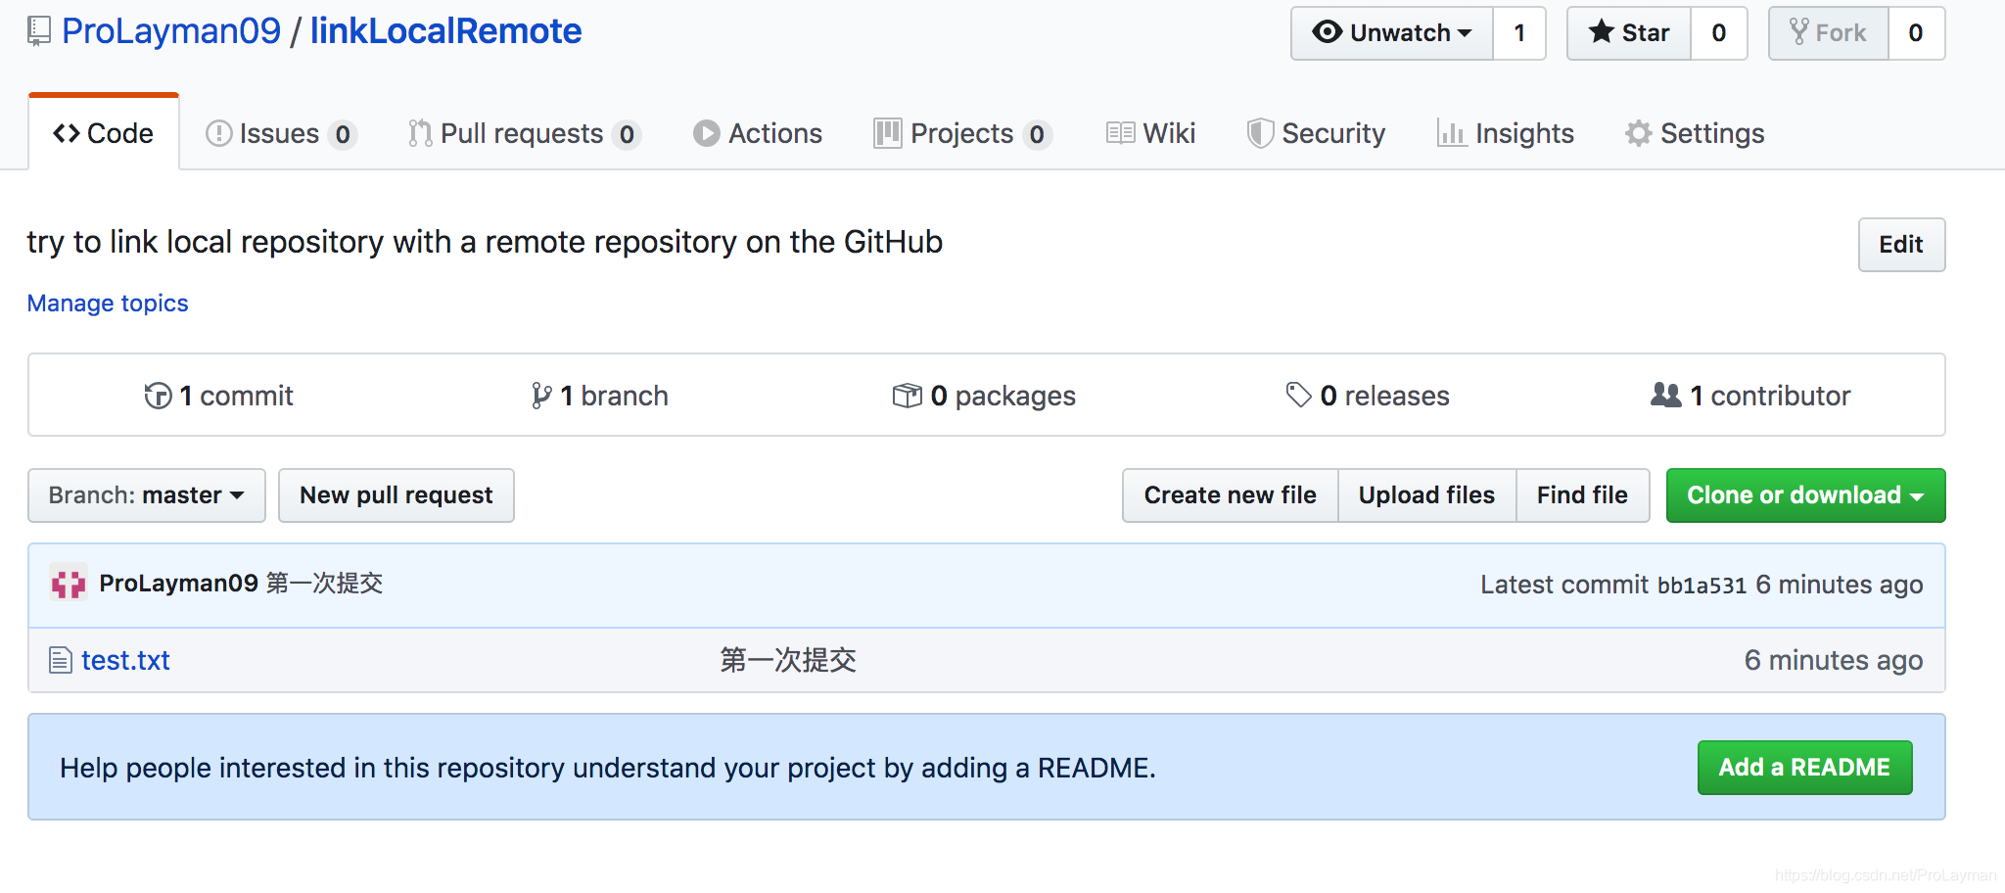Screen dimensions: 2005x893
Task: View the 1 commit history
Action: pos(218,396)
